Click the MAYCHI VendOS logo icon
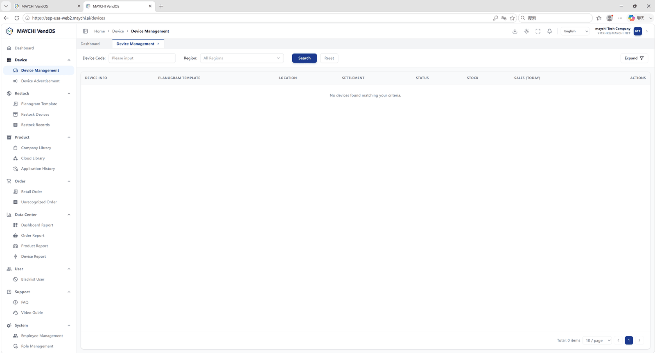Image resolution: width=655 pixels, height=353 pixels. [9, 31]
